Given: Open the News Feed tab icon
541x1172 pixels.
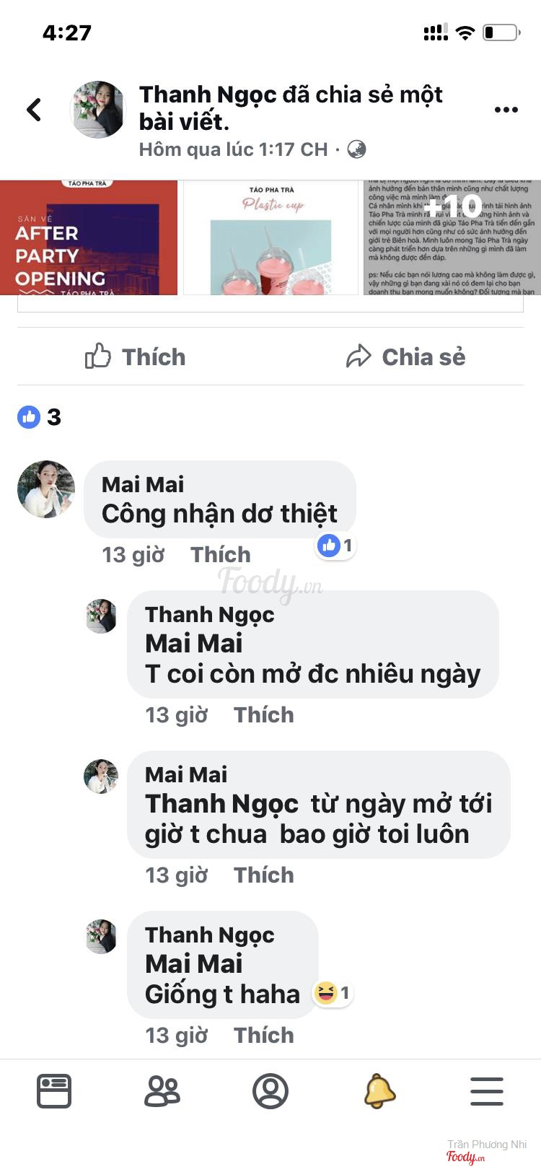Looking at the screenshot, I should 54,1090.
